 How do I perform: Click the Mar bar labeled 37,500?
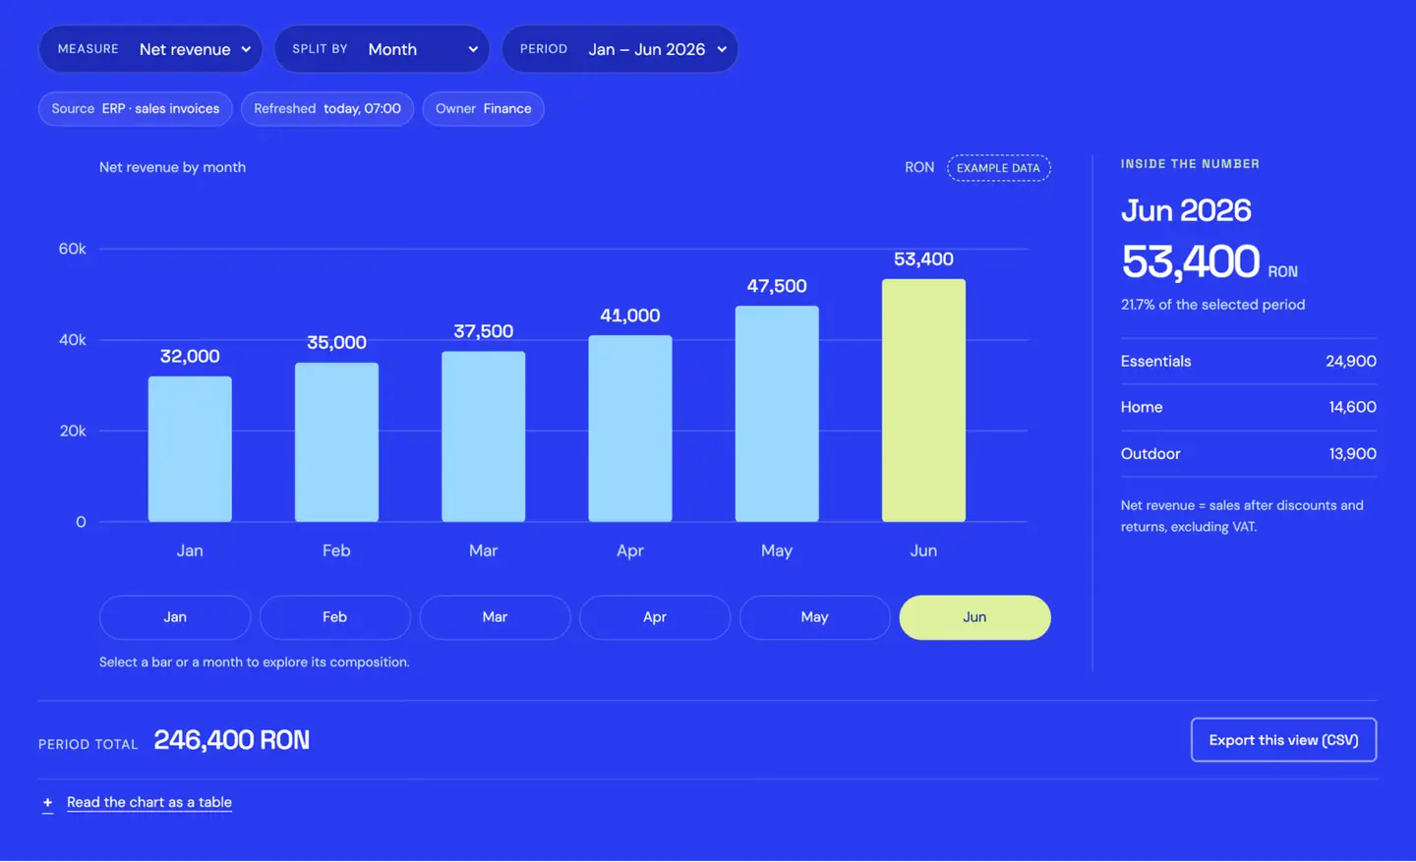[x=483, y=436]
